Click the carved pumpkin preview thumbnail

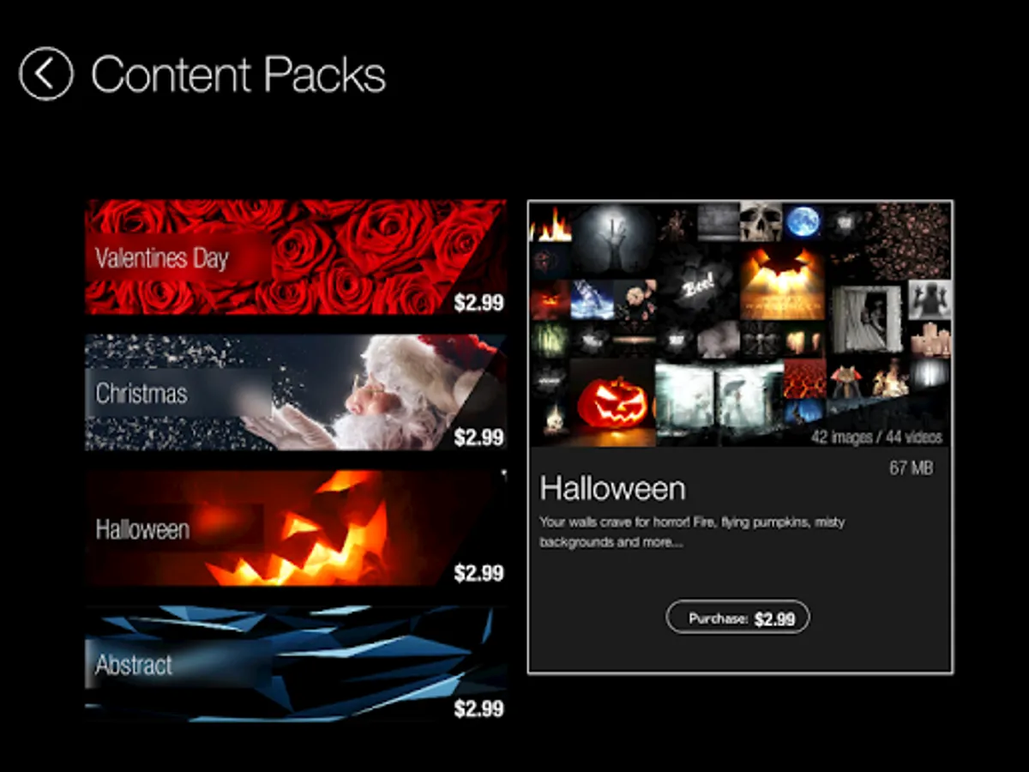click(612, 401)
